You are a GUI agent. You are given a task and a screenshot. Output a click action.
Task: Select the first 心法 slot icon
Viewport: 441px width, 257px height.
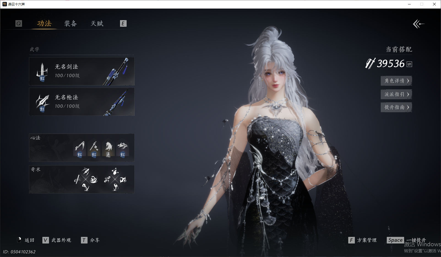(x=80, y=149)
